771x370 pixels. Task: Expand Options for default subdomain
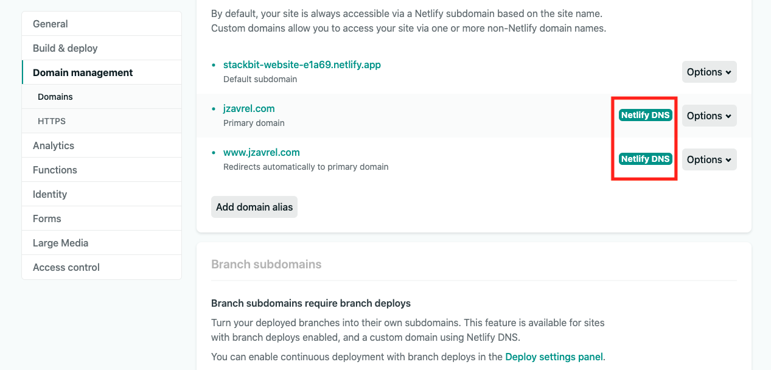click(x=709, y=72)
